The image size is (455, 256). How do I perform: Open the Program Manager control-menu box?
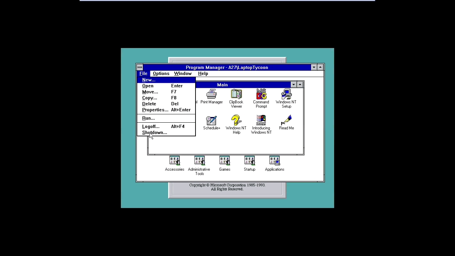click(140, 67)
